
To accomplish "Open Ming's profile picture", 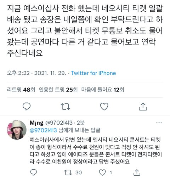I will pyautogui.click(x=17, y=130).
